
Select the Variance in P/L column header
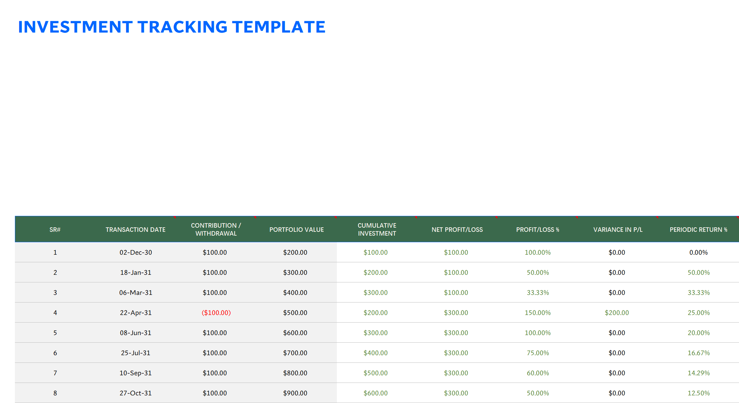click(x=618, y=229)
